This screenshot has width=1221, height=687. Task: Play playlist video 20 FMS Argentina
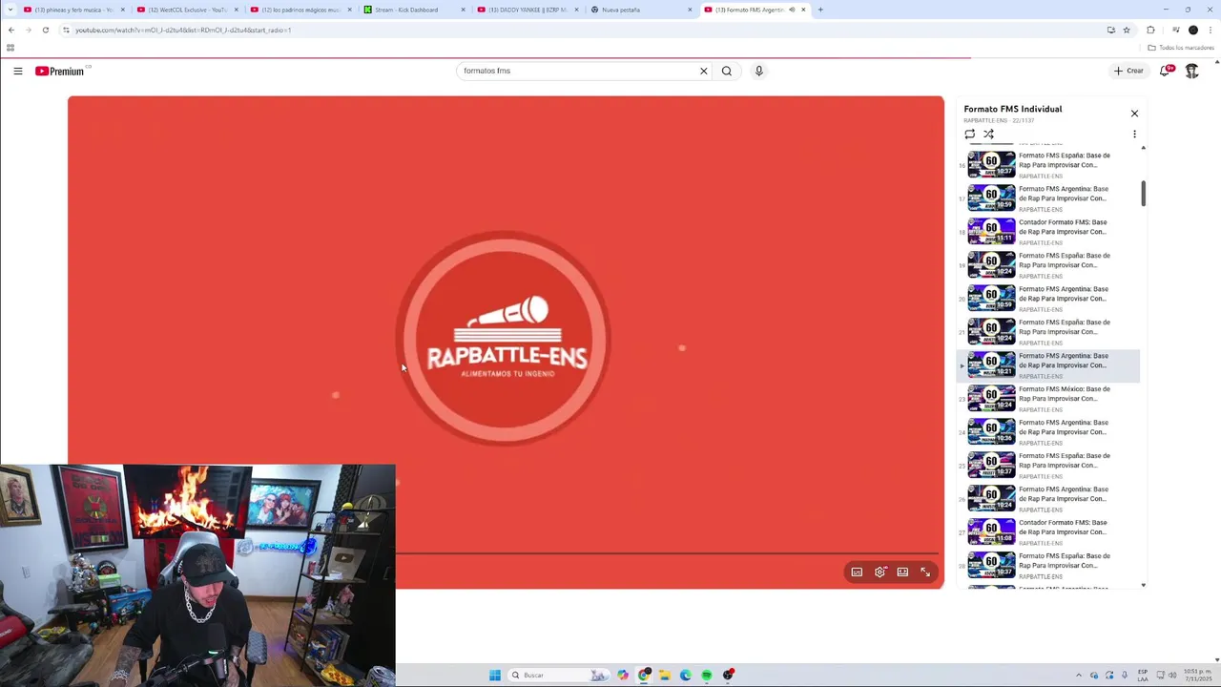click(x=1049, y=299)
